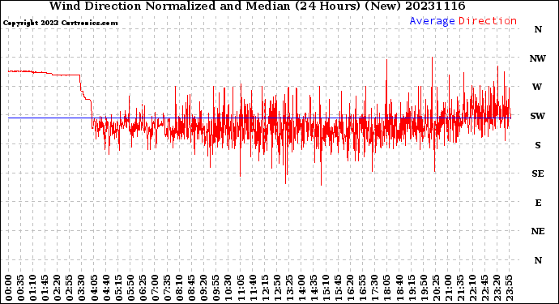Click the 00:35 time label
This screenshot has width=559, height=304.
click(x=21, y=288)
